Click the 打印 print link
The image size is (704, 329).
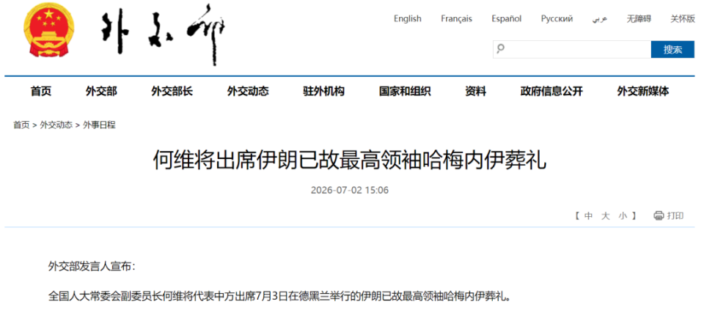click(675, 216)
